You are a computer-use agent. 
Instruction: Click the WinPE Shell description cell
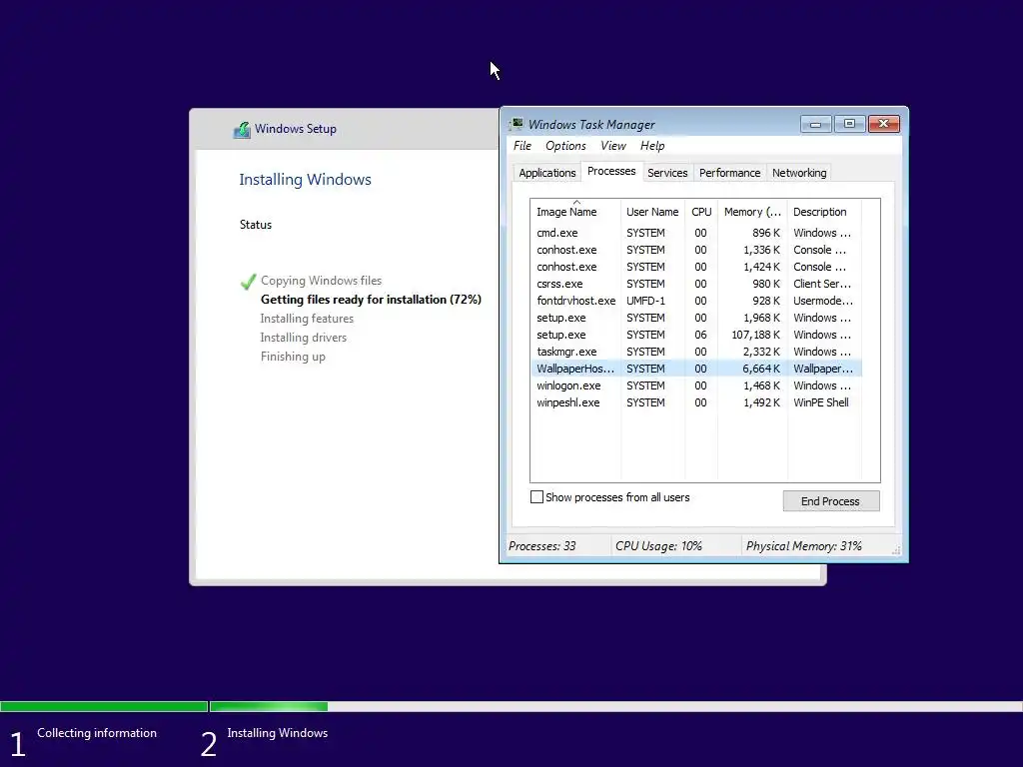[x=821, y=402]
